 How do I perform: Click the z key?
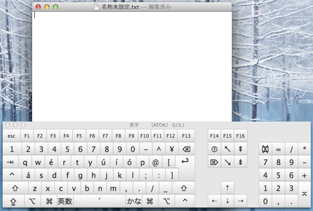coord(35,188)
